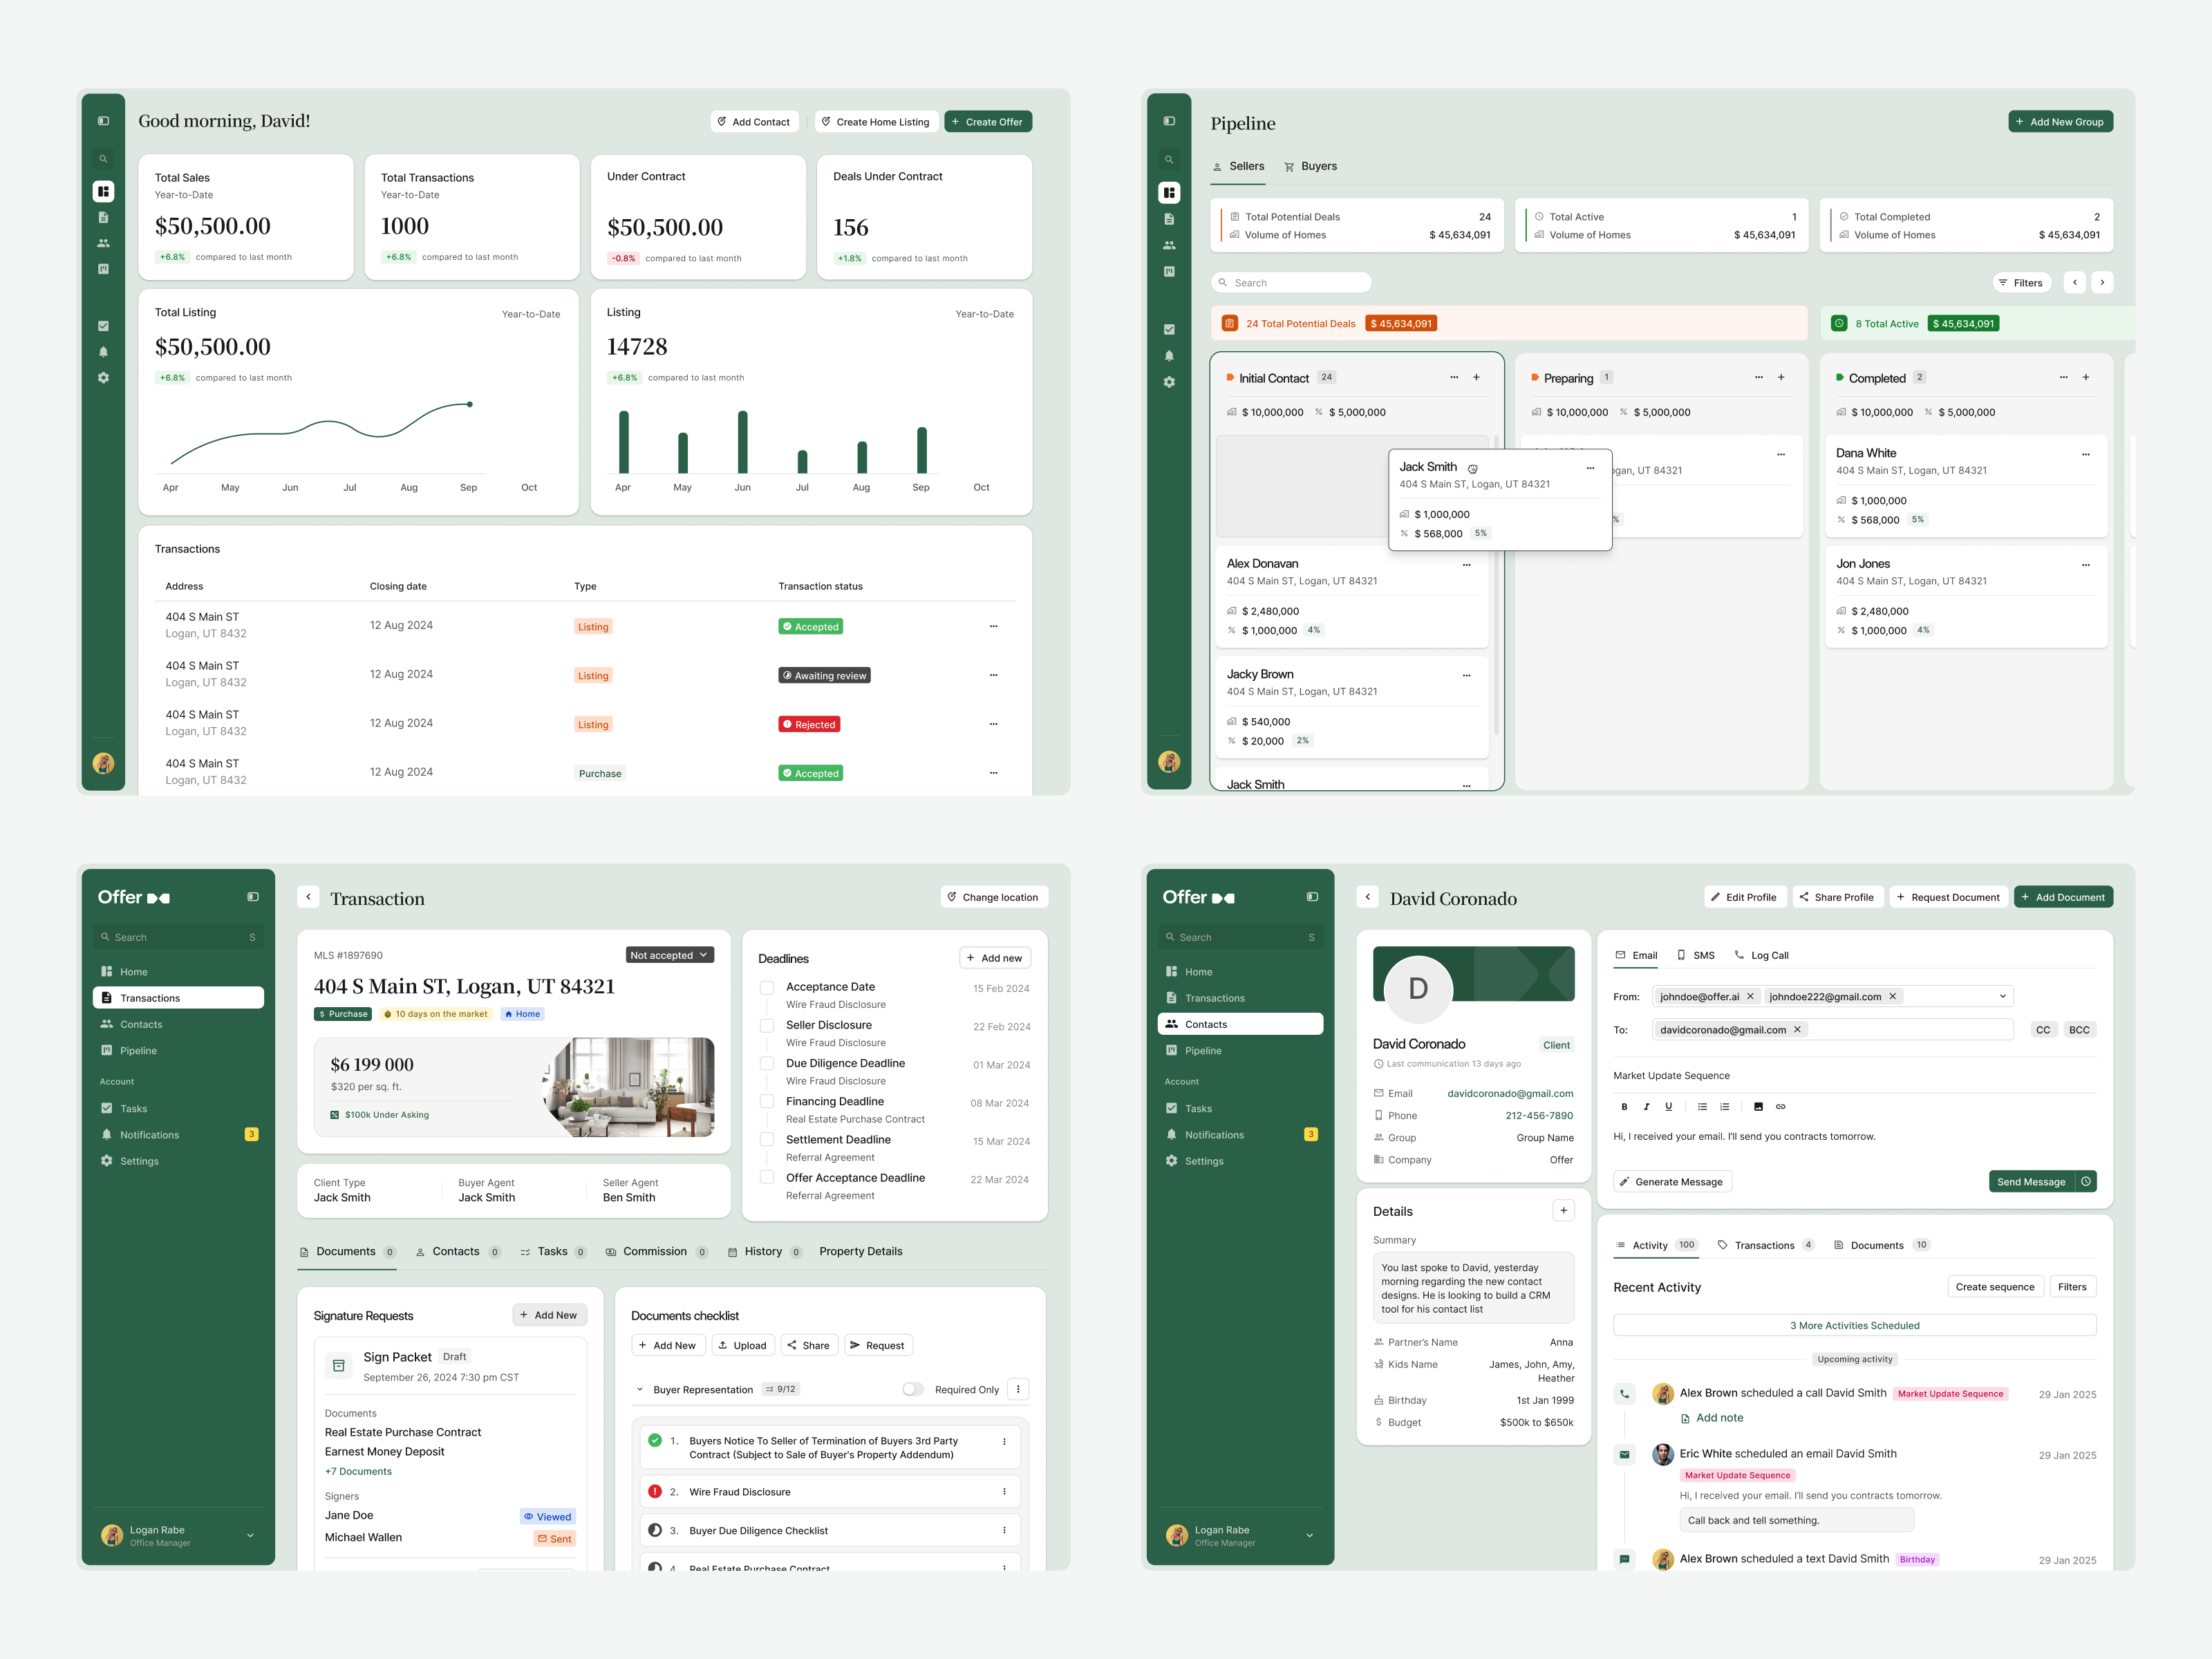
Task: Tick the Due Diligence Deadline checkbox
Action: (x=767, y=1064)
